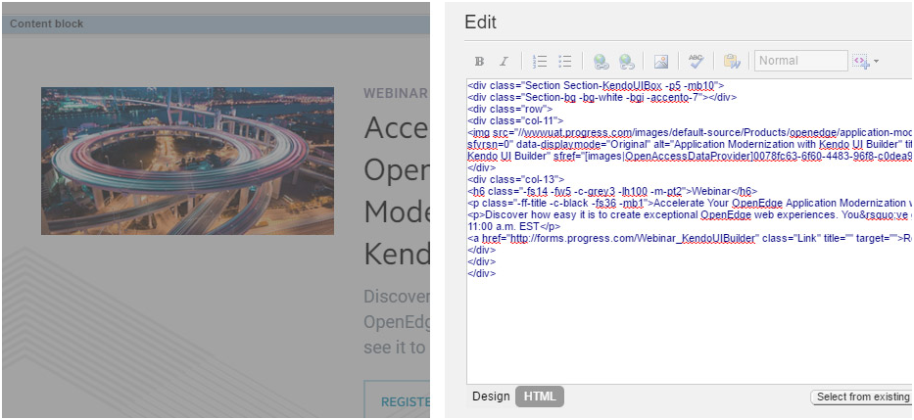Run the ABC spell check
914x420 pixels.
tap(696, 62)
